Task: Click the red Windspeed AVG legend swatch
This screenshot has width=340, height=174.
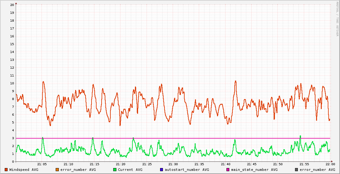Action: (x=6, y=170)
